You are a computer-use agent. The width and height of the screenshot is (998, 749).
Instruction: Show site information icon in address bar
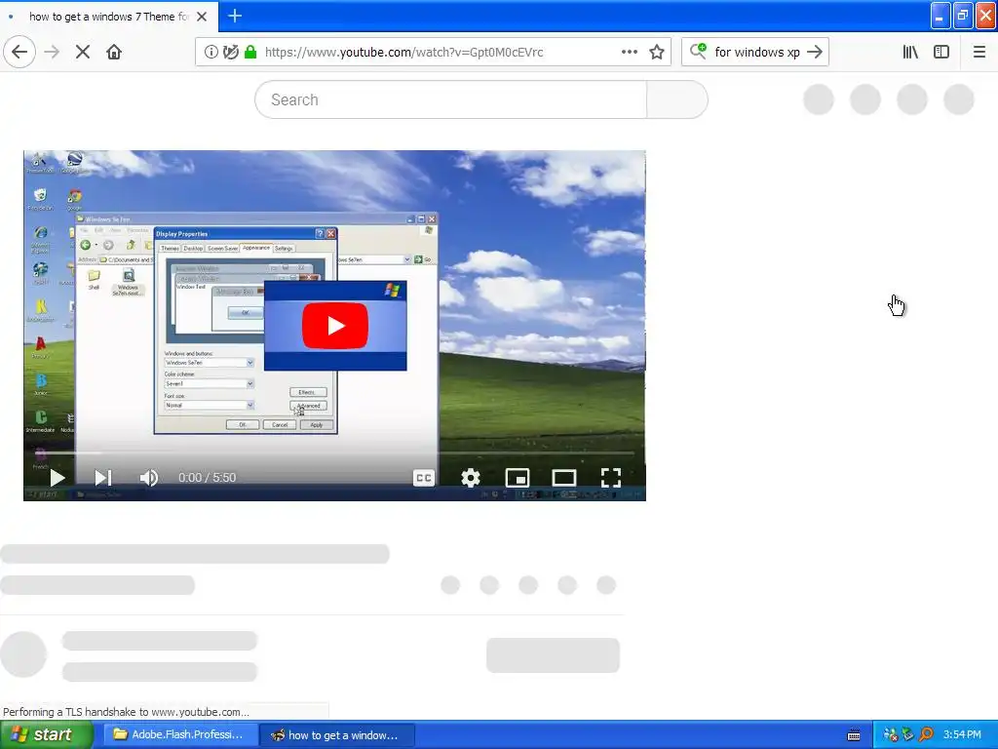pyautogui.click(x=211, y=53)
